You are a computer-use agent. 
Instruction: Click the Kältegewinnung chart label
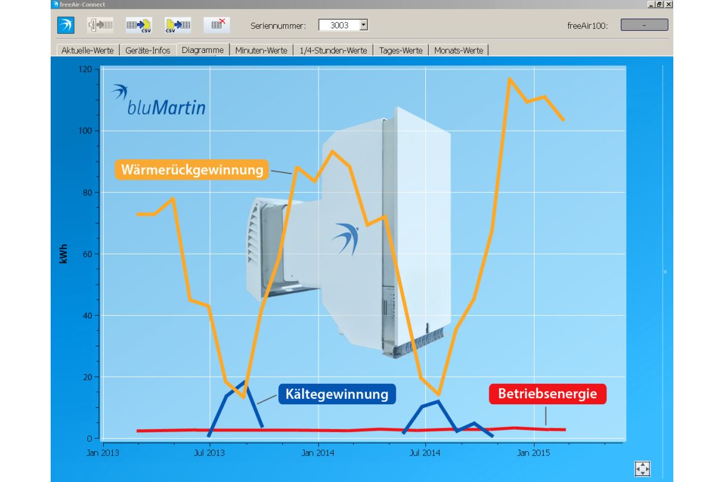[337, 395]
